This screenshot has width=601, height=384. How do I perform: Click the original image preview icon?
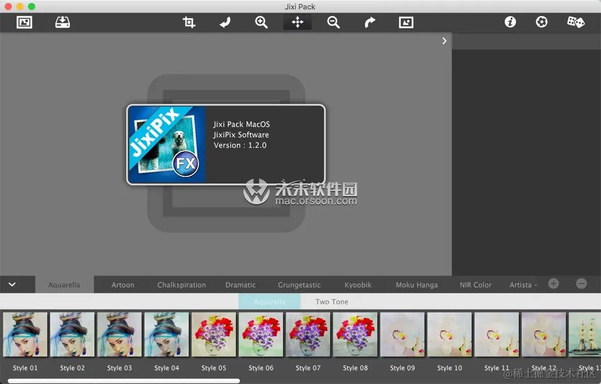coord(406,22)
